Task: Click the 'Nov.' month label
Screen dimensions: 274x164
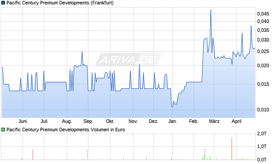Action: pos(133,121)
